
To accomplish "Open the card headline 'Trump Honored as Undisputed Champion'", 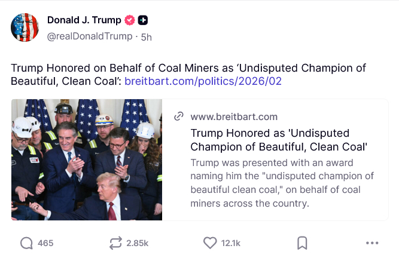I will [278, 140].
